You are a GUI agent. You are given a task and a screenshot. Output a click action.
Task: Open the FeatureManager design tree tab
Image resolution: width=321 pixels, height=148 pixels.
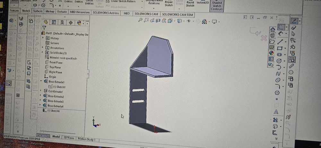(46, 22)
